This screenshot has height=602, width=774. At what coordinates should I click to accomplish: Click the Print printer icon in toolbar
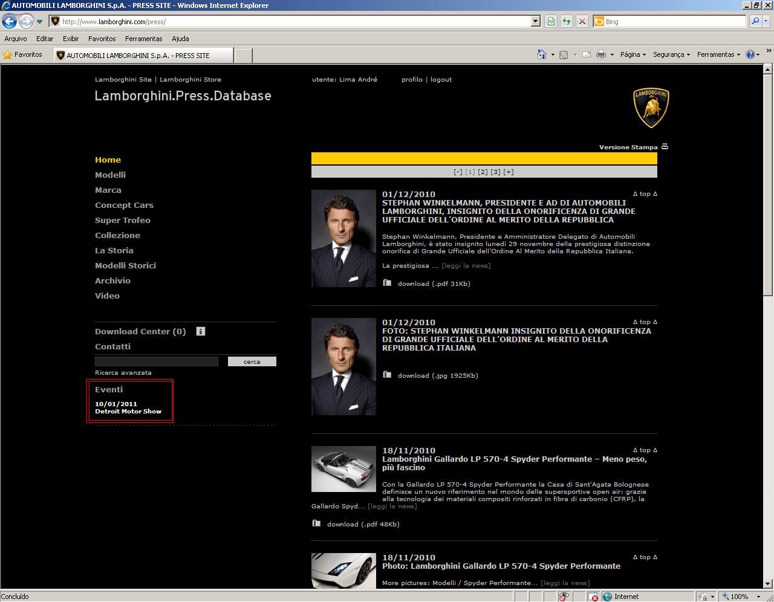coord(600,54)
